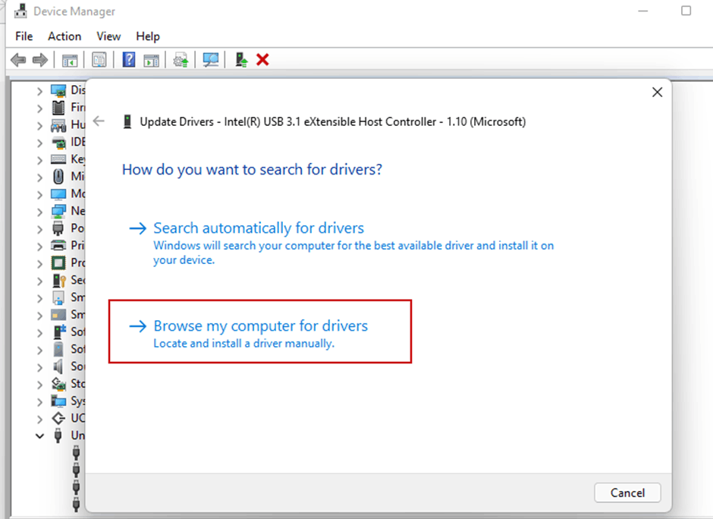This screenshot has height=519, width=713.
Task: Expand the Hu... tree node
Action: tap(39, 126)
